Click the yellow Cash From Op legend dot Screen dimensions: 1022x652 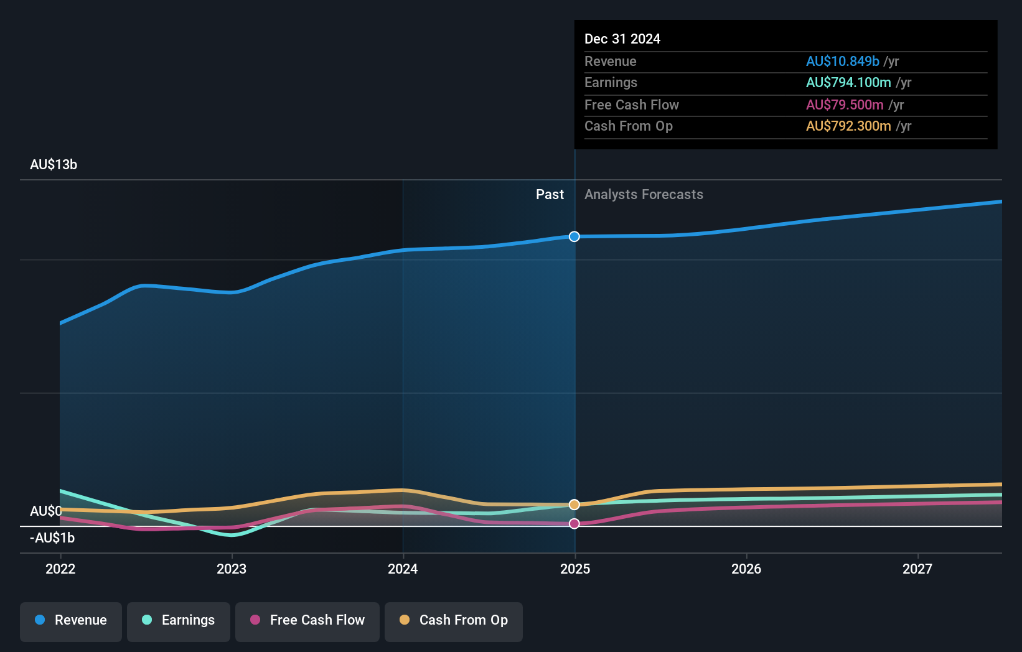click(x=405, y=620)
